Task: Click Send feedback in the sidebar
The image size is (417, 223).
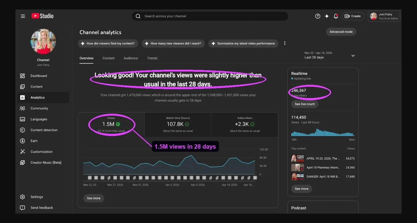Action: click(43, 208)
